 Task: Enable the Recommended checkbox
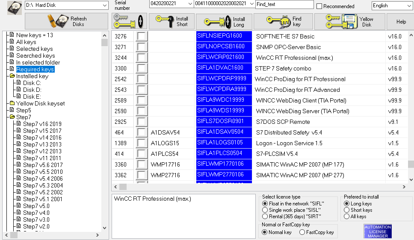[319, 6]
